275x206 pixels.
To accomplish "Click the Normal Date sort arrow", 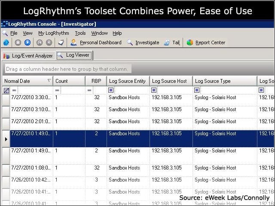I will click(49, 81).
